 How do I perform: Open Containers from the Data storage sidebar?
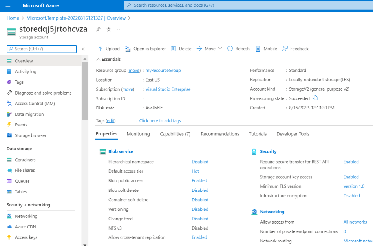click(x=26, y=159)
